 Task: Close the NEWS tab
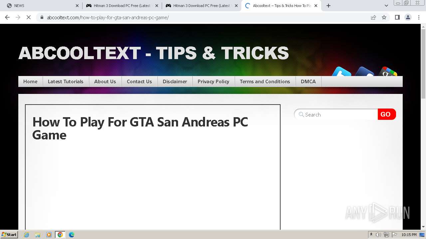click(x=77, y=6)
